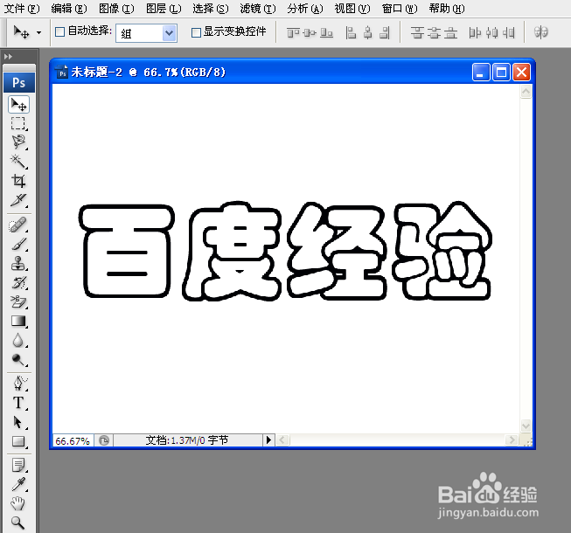Click the status bar preview icon
571x533 pixels.
click(104, 440)
